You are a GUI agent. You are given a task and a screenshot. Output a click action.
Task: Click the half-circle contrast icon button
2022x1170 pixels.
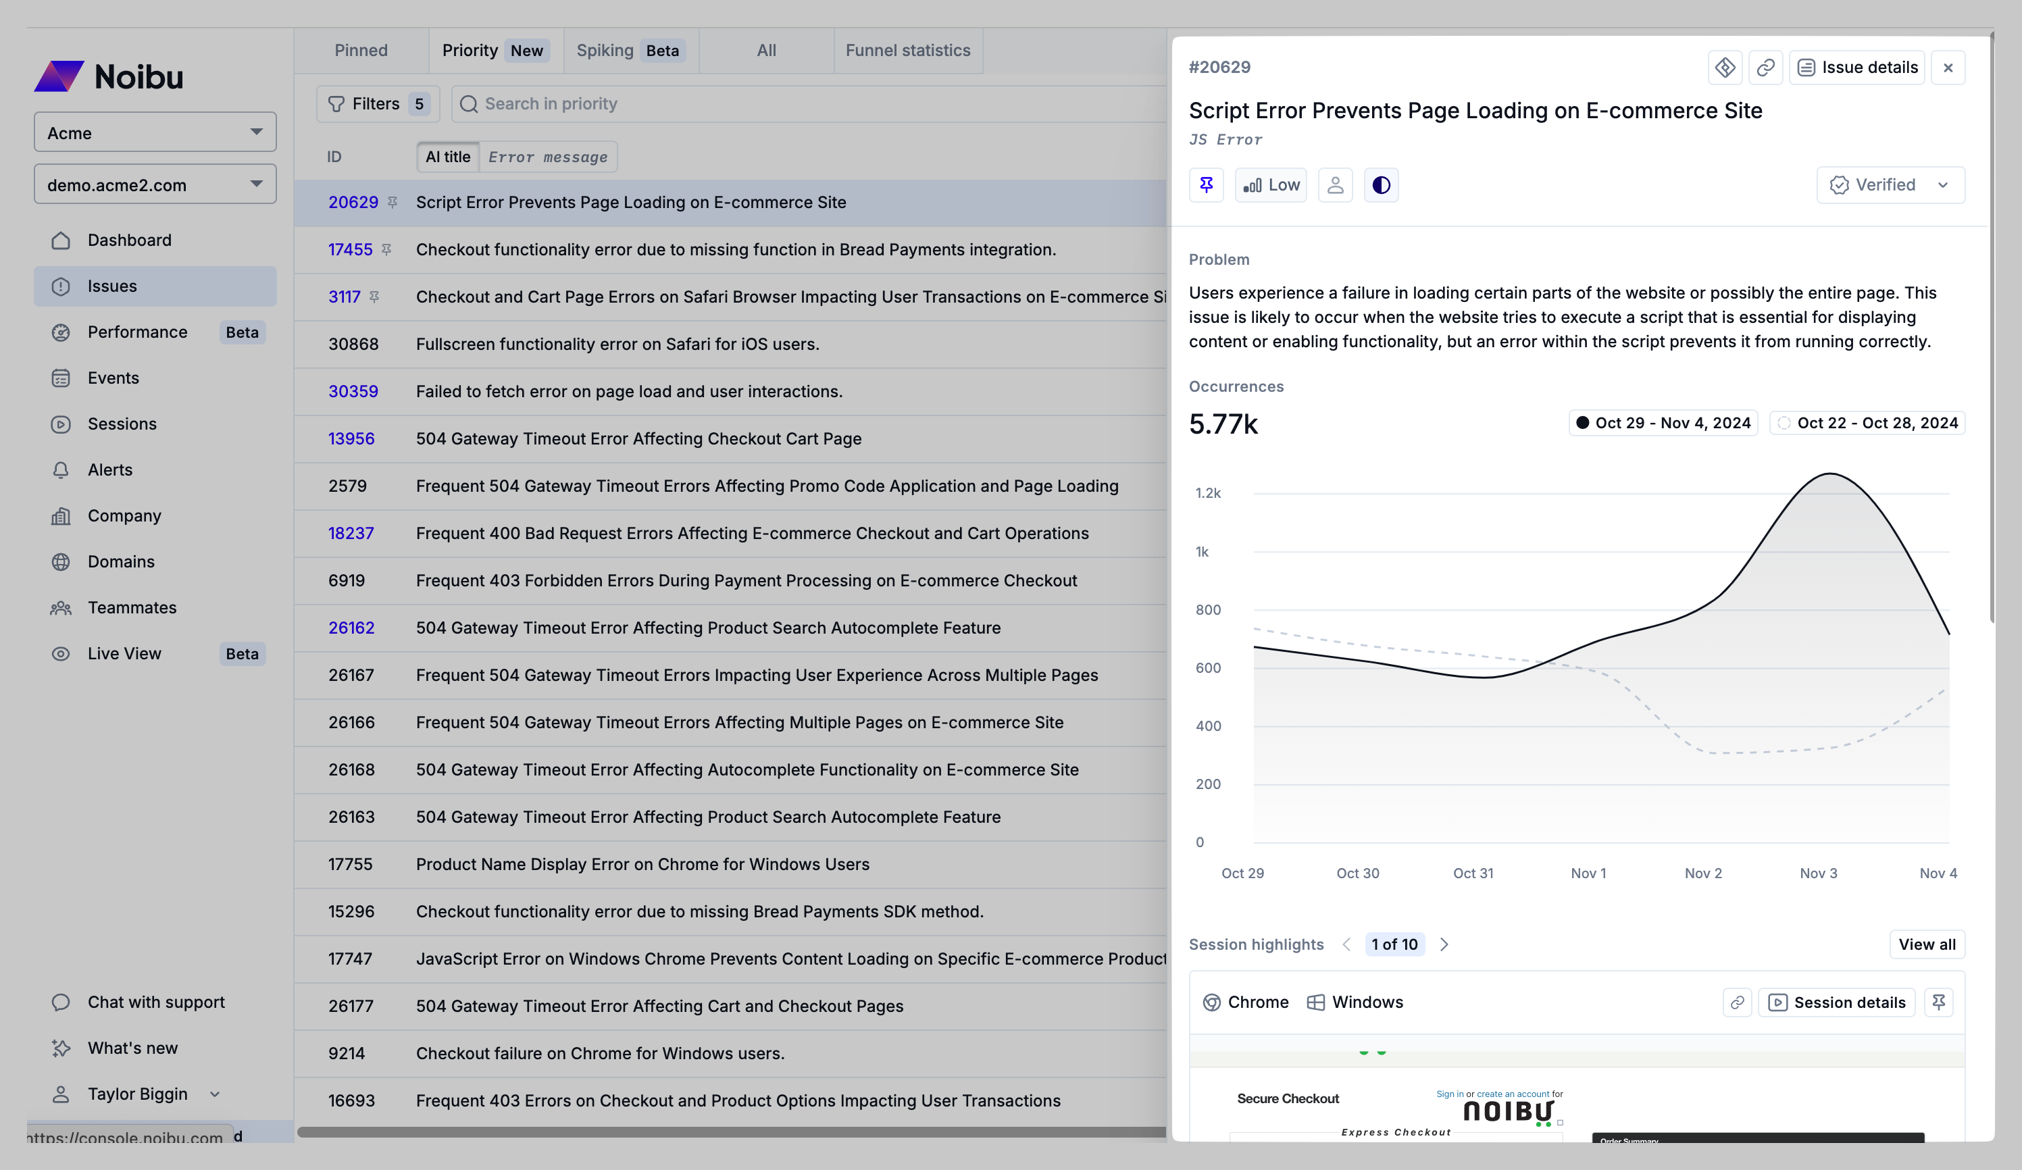(x=1381, y=185)
